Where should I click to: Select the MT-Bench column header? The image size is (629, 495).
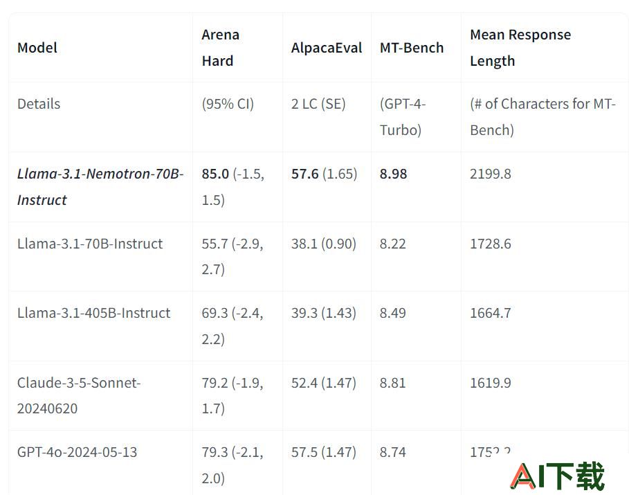[x=412, y=48]
